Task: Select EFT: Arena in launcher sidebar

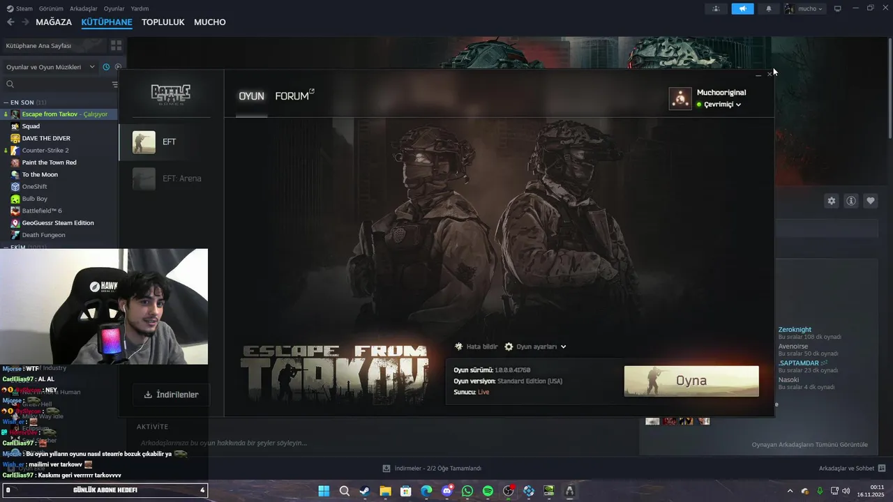Action: (x=171, y=178)
